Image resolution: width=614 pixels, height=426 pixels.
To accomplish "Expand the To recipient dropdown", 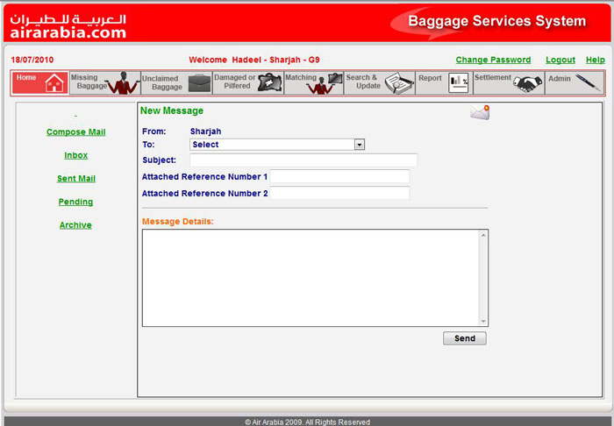I will [x=360, y=145].
